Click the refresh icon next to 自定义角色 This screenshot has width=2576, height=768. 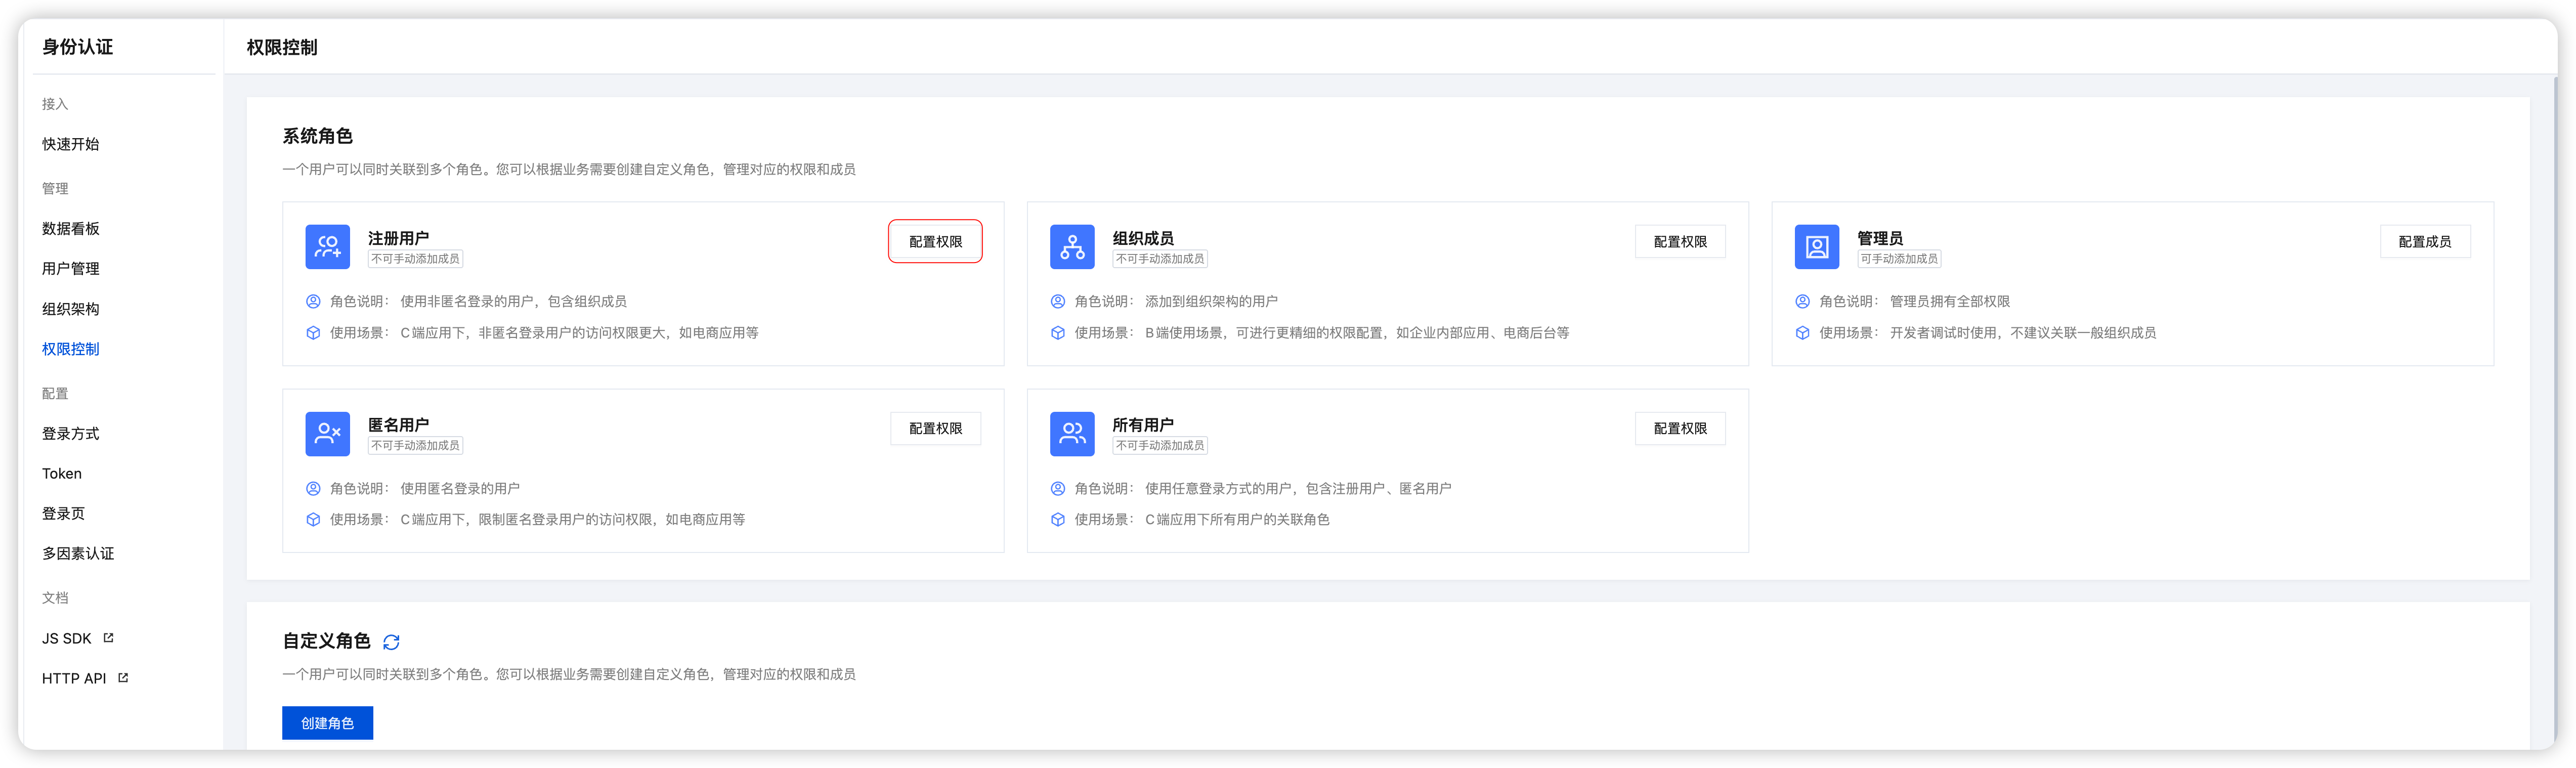tap(391, 641)
